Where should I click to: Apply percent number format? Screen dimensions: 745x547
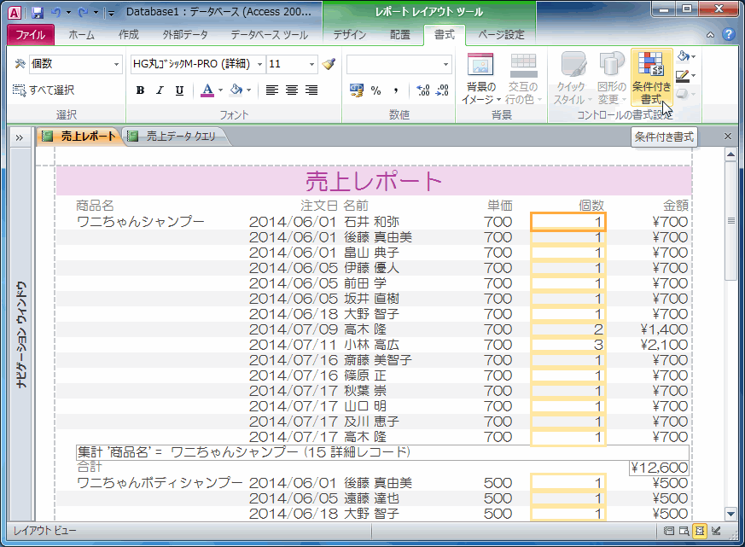[x=376, y=90]
